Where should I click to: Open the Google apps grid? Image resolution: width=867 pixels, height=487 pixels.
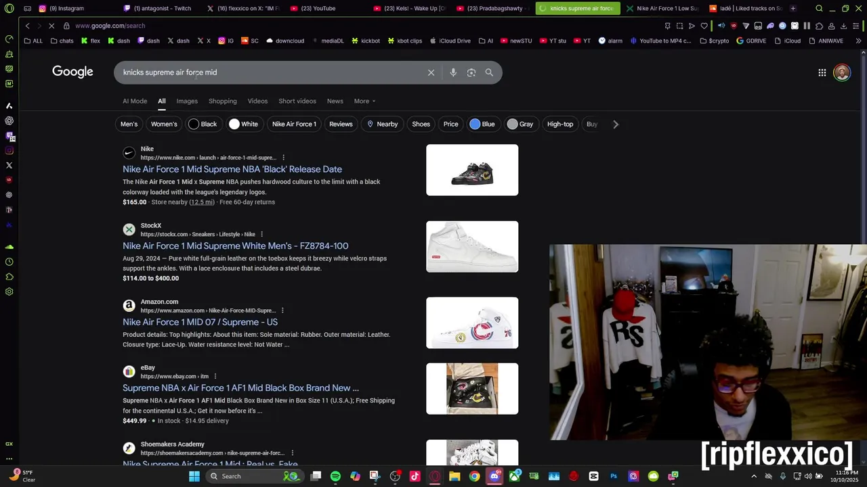tap(822, 72)
